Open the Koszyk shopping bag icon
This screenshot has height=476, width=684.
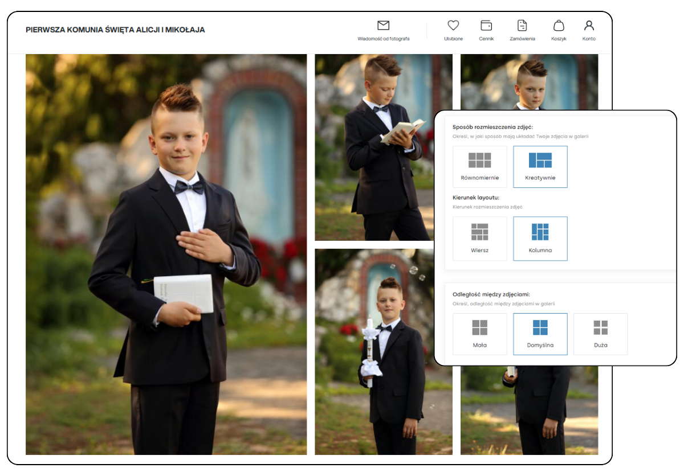(559, 26)
